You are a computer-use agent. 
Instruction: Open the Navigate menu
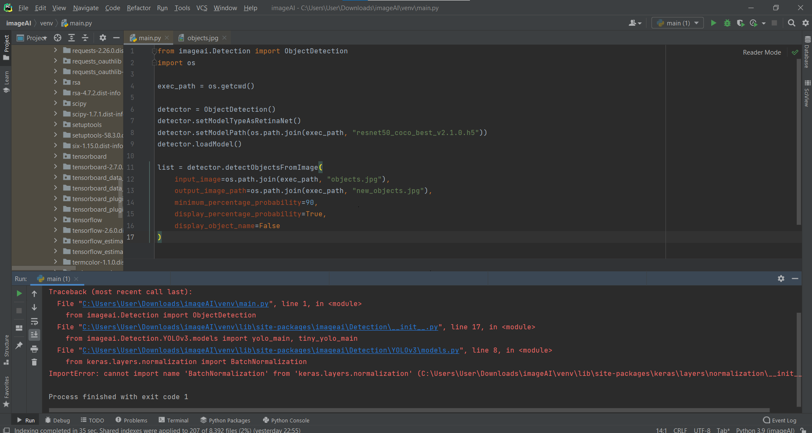point(86,8)
